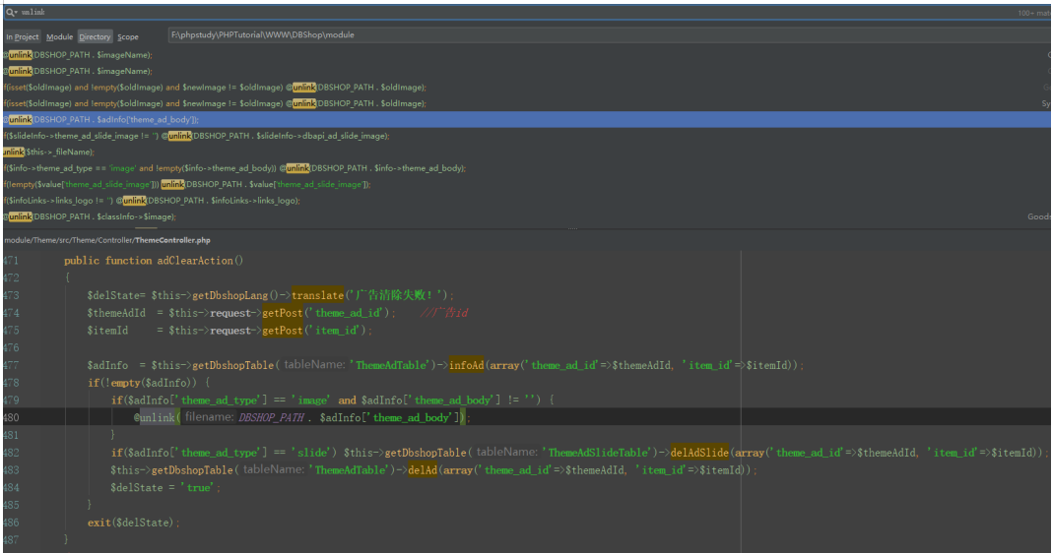Select highlighted $adInfo theme_ad_body result row
Viewport: 1052px width, 553px height.
526,119
